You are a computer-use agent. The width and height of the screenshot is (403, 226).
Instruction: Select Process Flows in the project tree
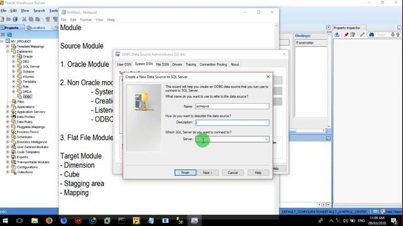[x=28, y=132]
